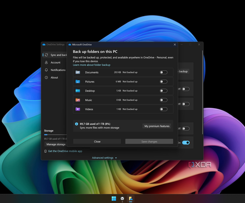Open the File Explorer taskbar icon
This screenshot has width=245, height=203.
click(x=131, y=199)
